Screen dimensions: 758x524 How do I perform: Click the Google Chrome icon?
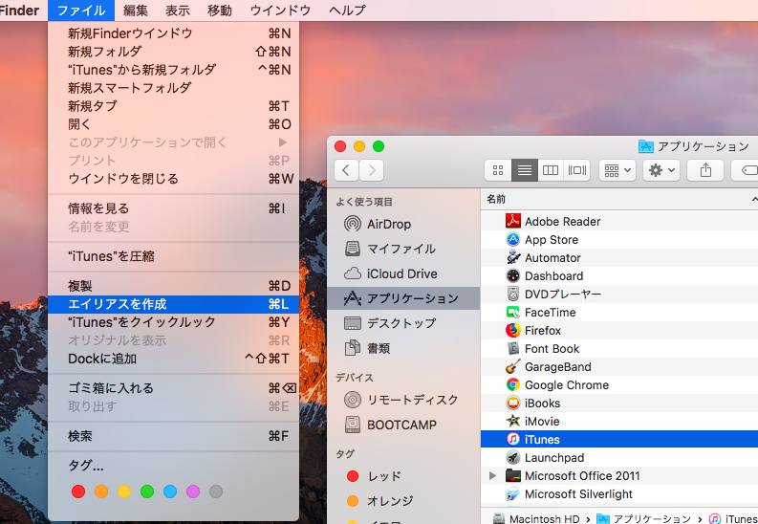click(x=513, y=384)
